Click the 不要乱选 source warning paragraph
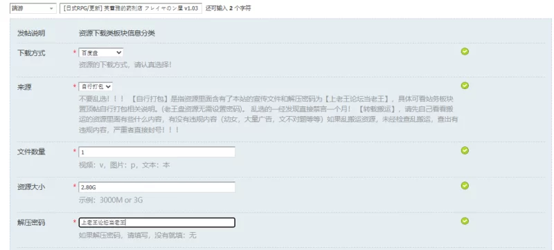 pos(269,114)
